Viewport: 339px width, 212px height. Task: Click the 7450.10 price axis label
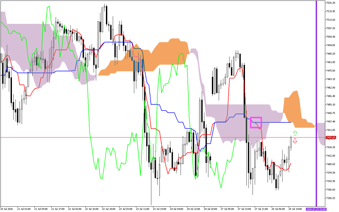point(331,105)
